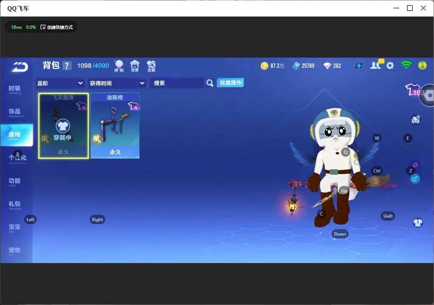This screenshot has height=305, width=434.
Task: Click the 0.0% packet loss indicator
Action: pos(31,27)
